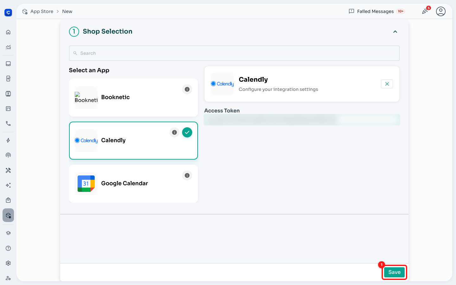This screenshot has height=285, width=456.
Task: Open the Home icon in the sidebar
Action: [x=8, y=32]
